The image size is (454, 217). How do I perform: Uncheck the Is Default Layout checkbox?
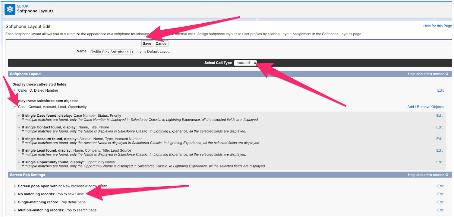(x=140, y=51)
